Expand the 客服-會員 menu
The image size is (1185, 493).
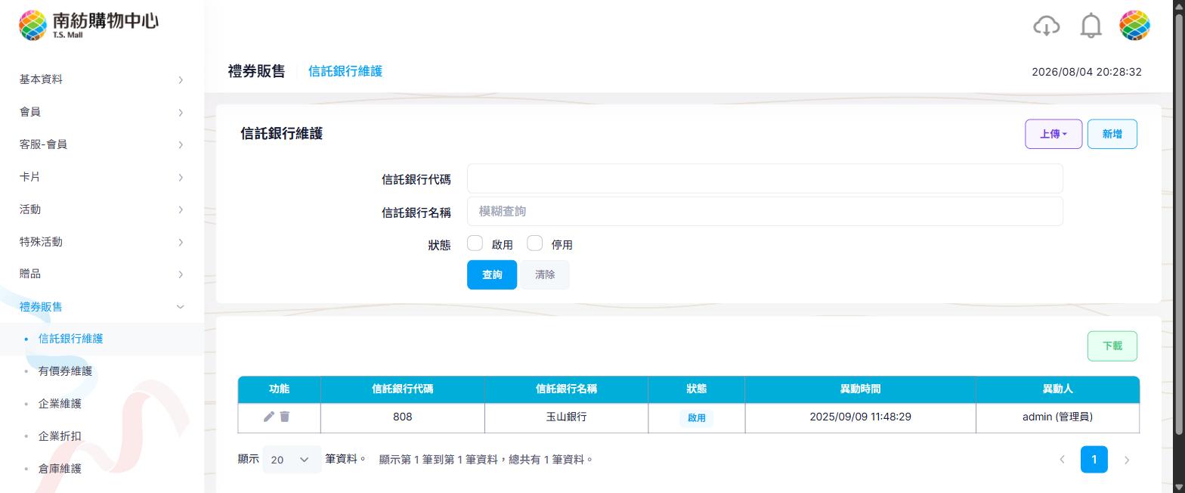point(102,144)
